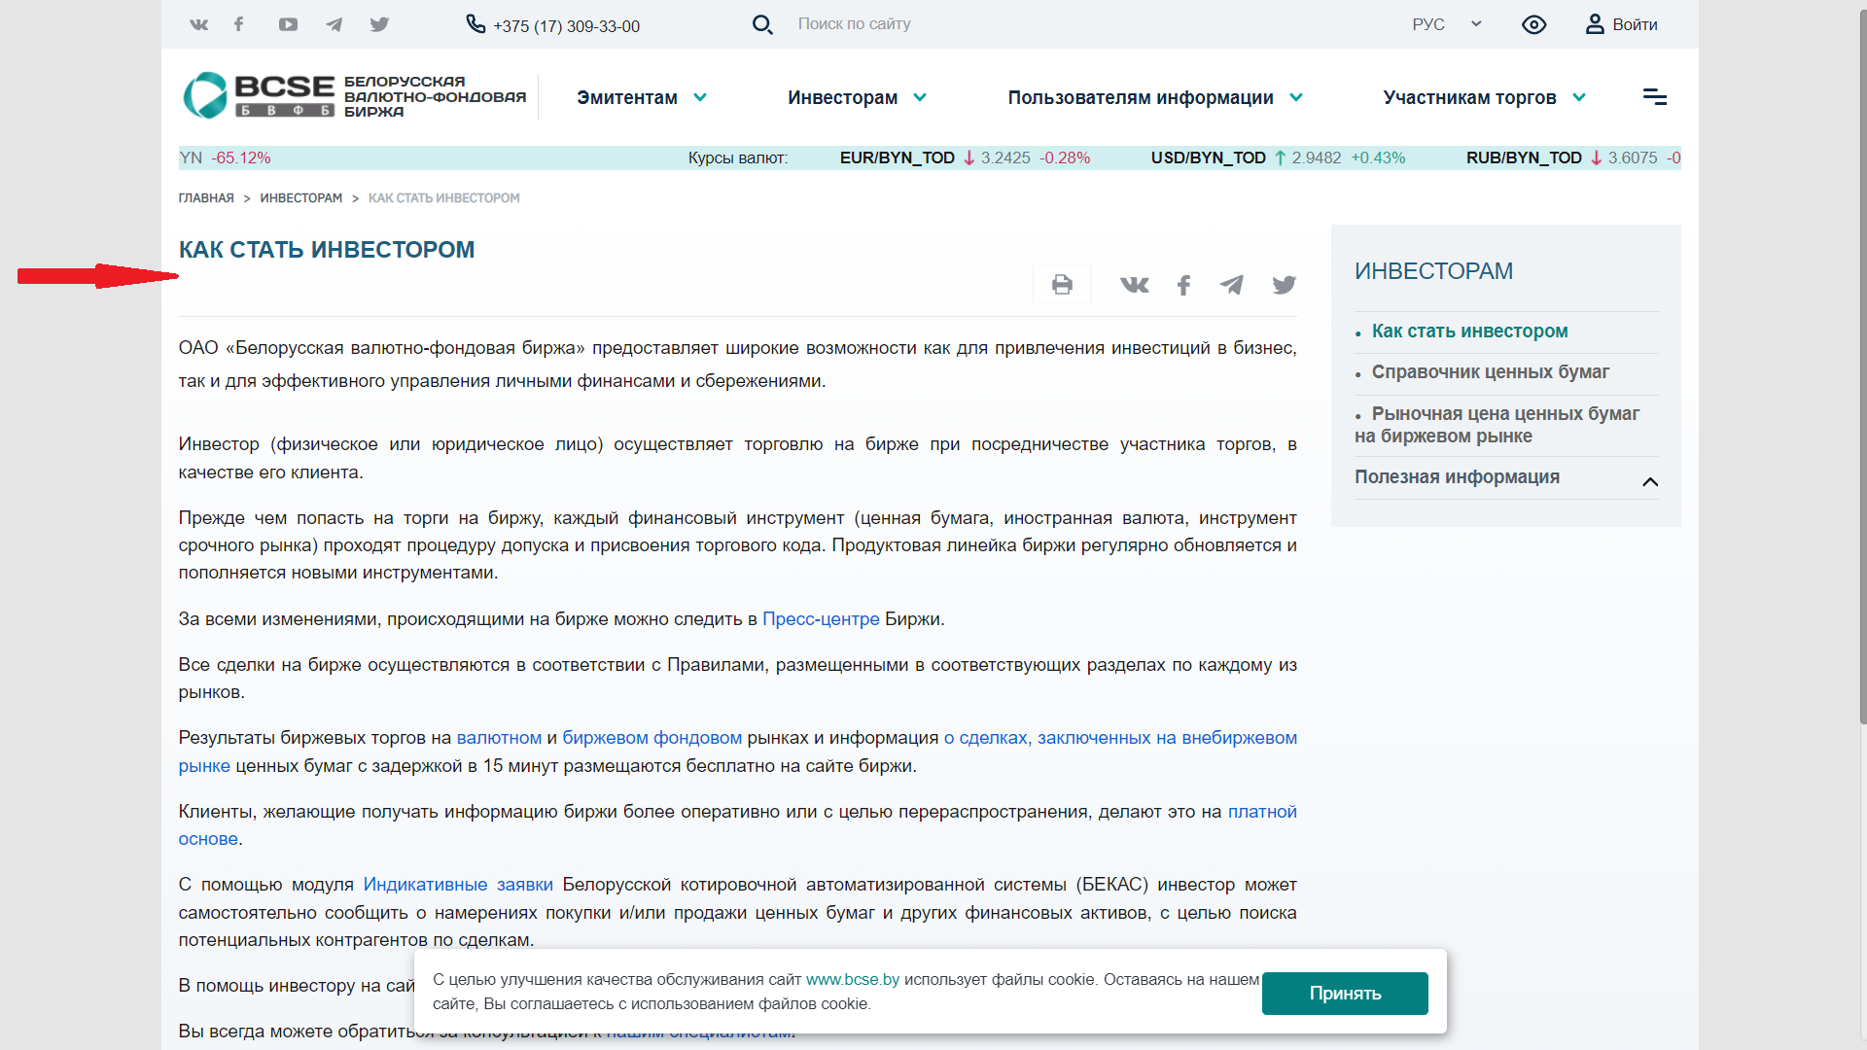
Task: Click the Telegram icon in the header
Action: pyautogui.click(x=334, y=24)
